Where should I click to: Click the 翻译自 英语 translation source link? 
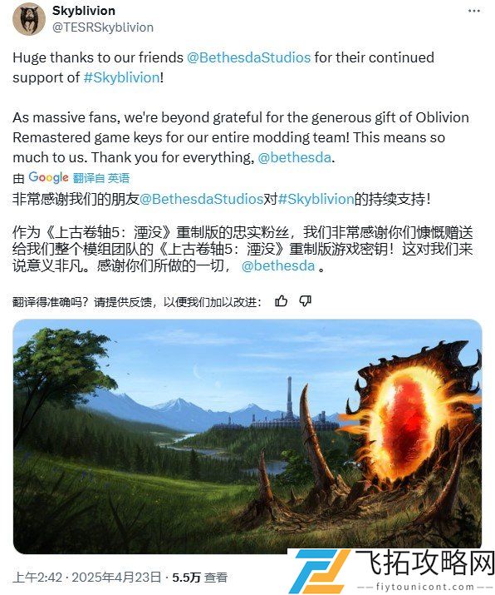click(101, 177)
